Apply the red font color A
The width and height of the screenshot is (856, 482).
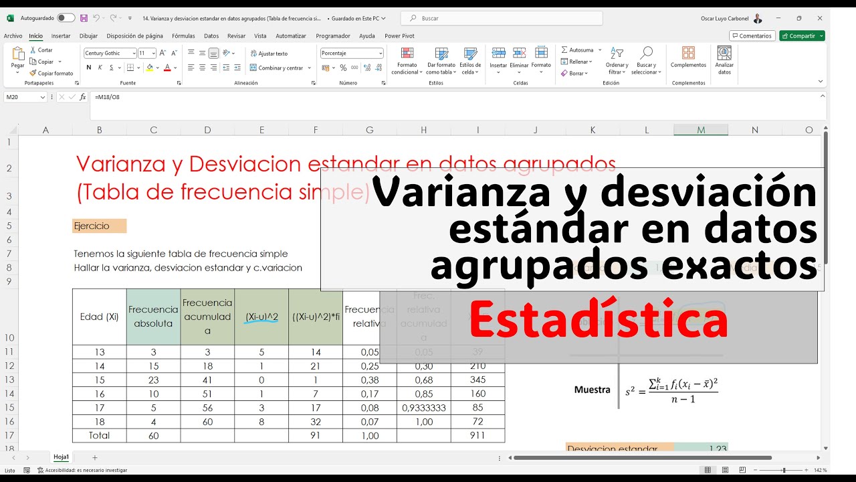167,68
